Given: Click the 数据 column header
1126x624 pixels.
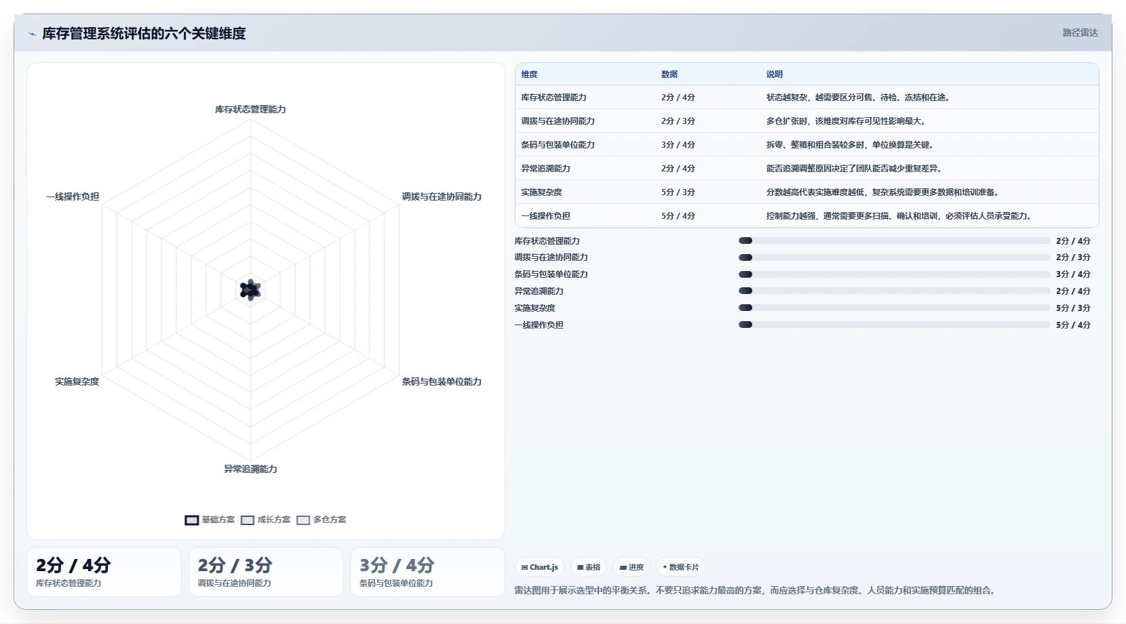Looking at the screenshot, I should [669, 75].
